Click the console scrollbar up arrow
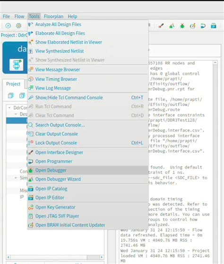This screenshot has height=264, width=224. (x=215, y=63)
